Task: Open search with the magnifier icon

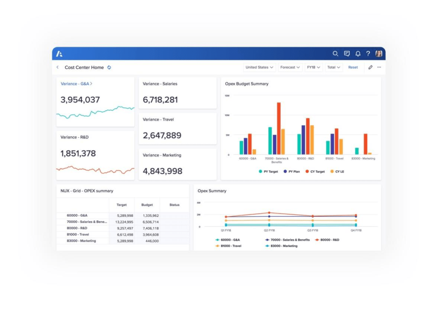Action: pyautogui.click(x=335, y=54)
